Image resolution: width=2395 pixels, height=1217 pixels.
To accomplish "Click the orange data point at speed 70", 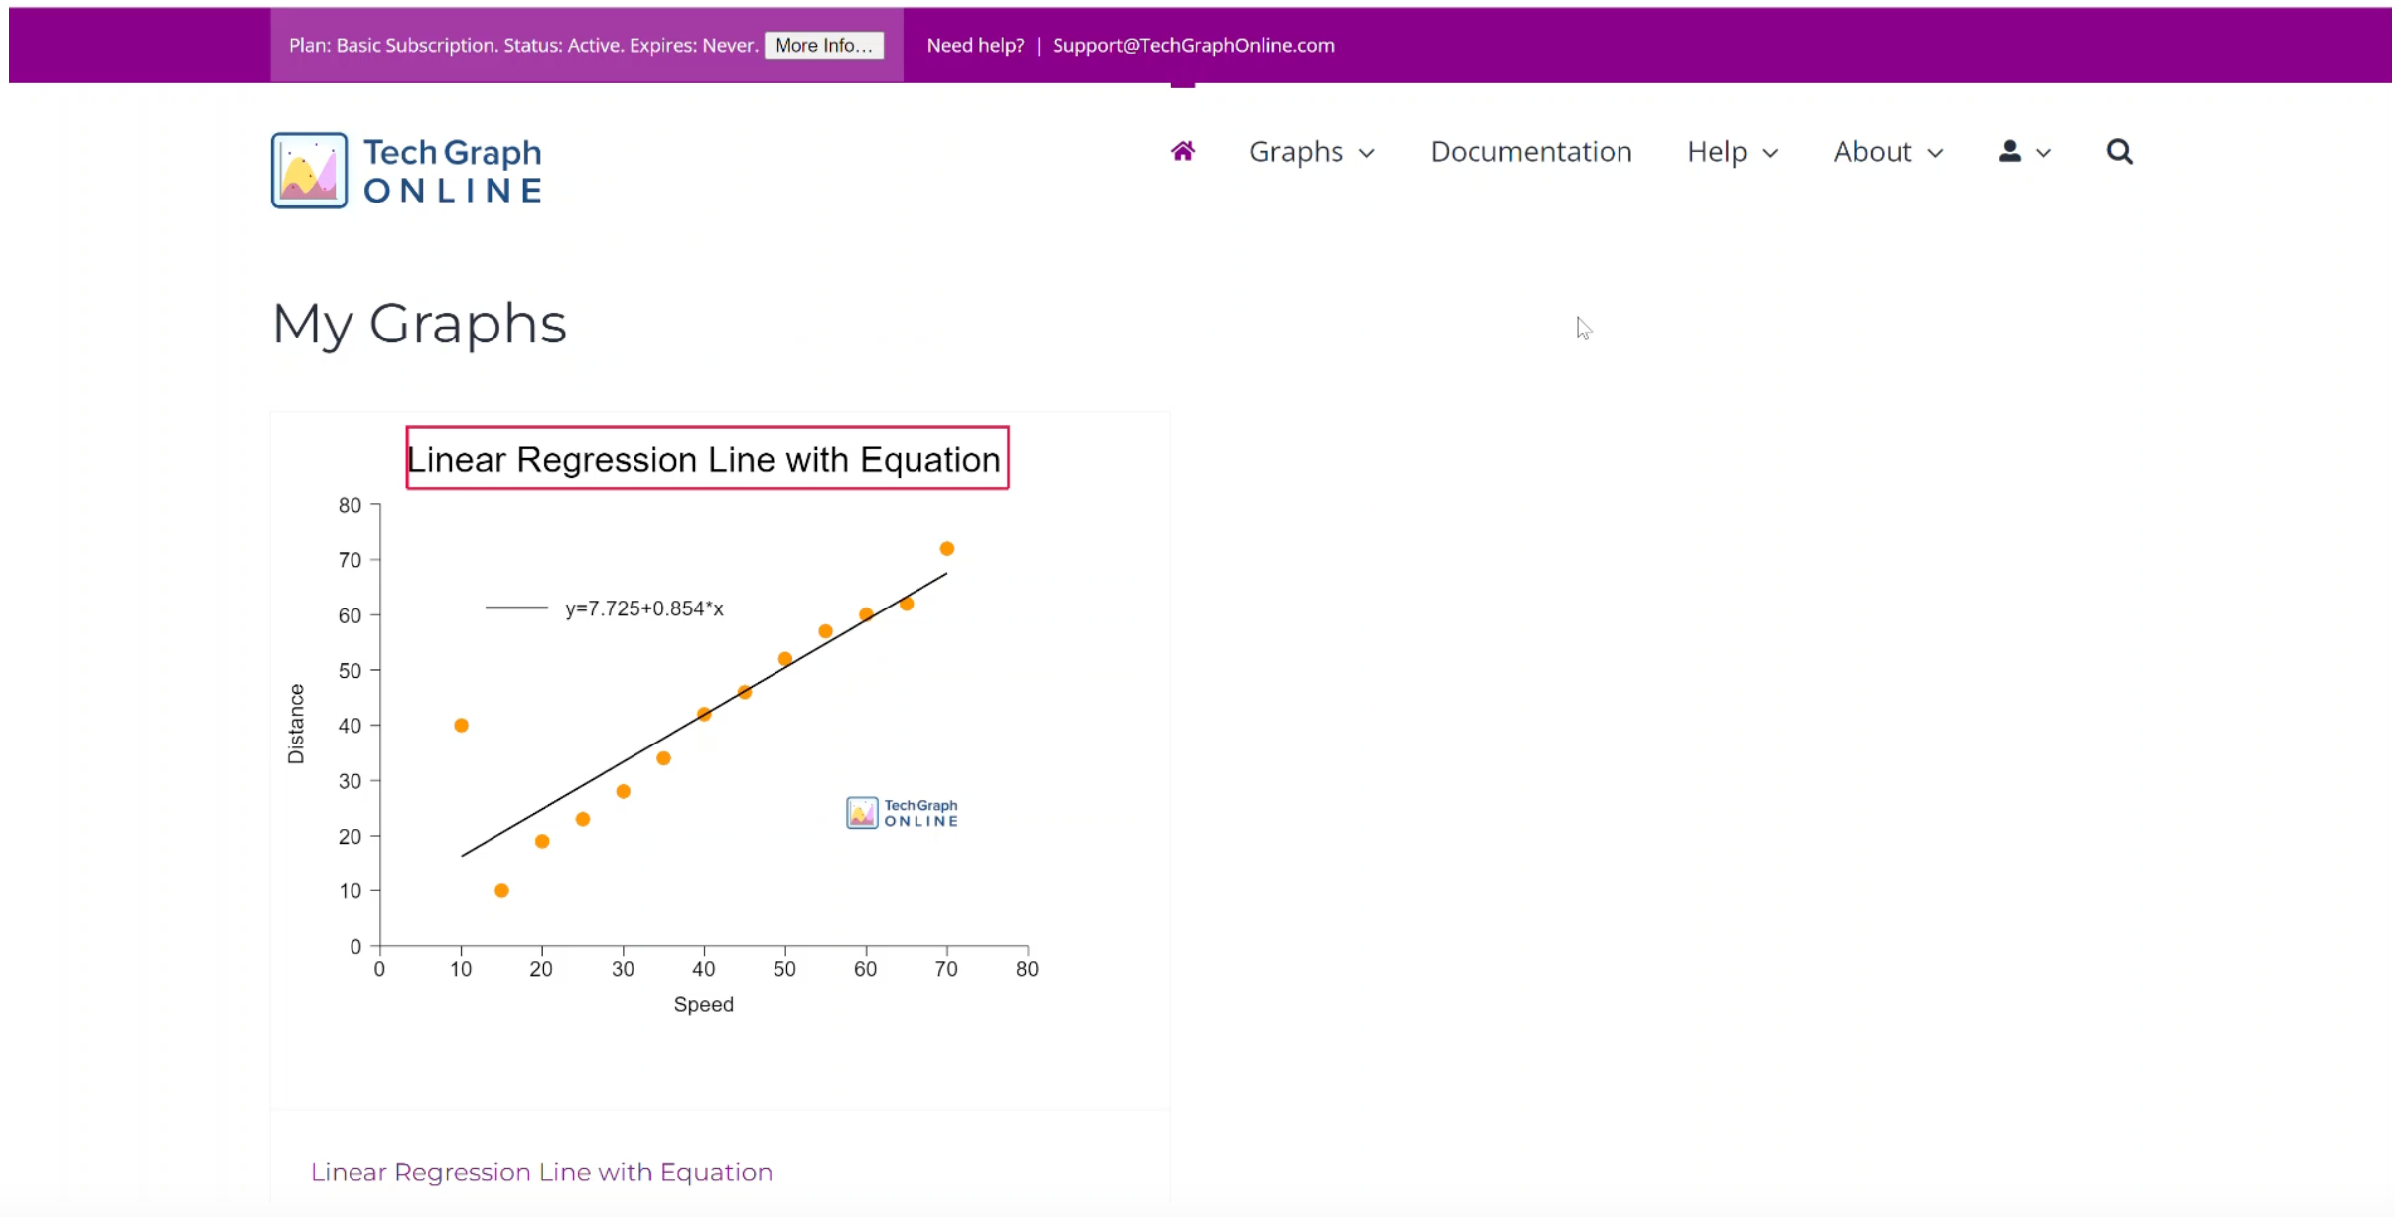I will [x=946, y=549].
